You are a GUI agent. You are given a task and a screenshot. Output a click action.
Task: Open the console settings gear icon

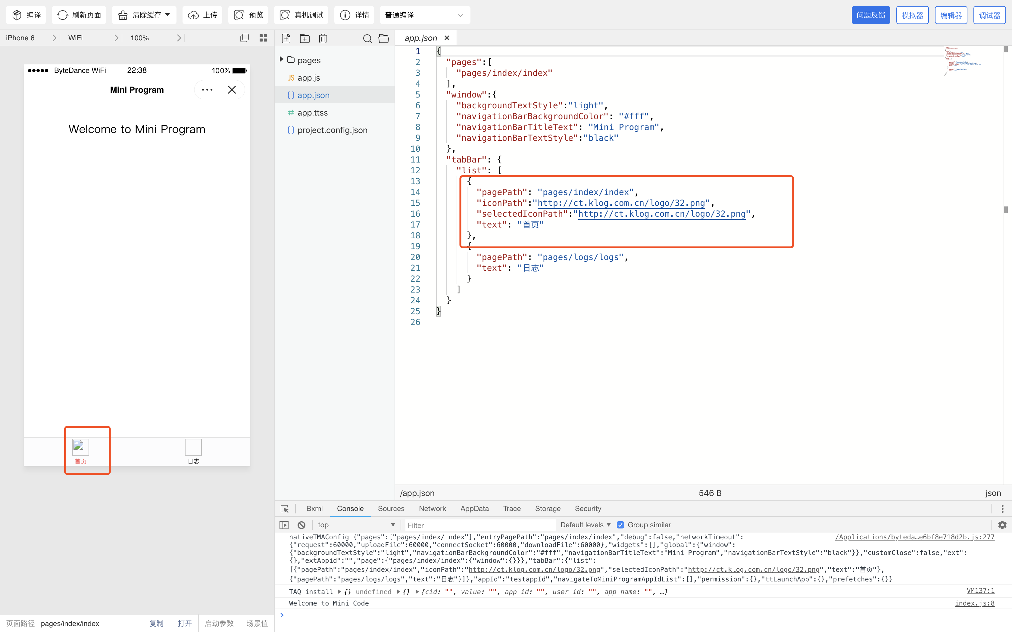(x=1002, y=525)
